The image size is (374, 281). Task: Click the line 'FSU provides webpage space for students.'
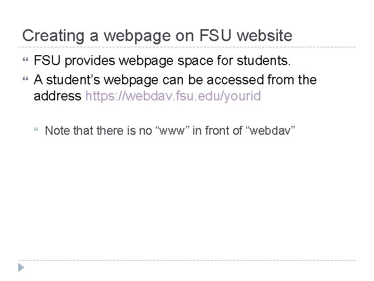coord(163,62)
